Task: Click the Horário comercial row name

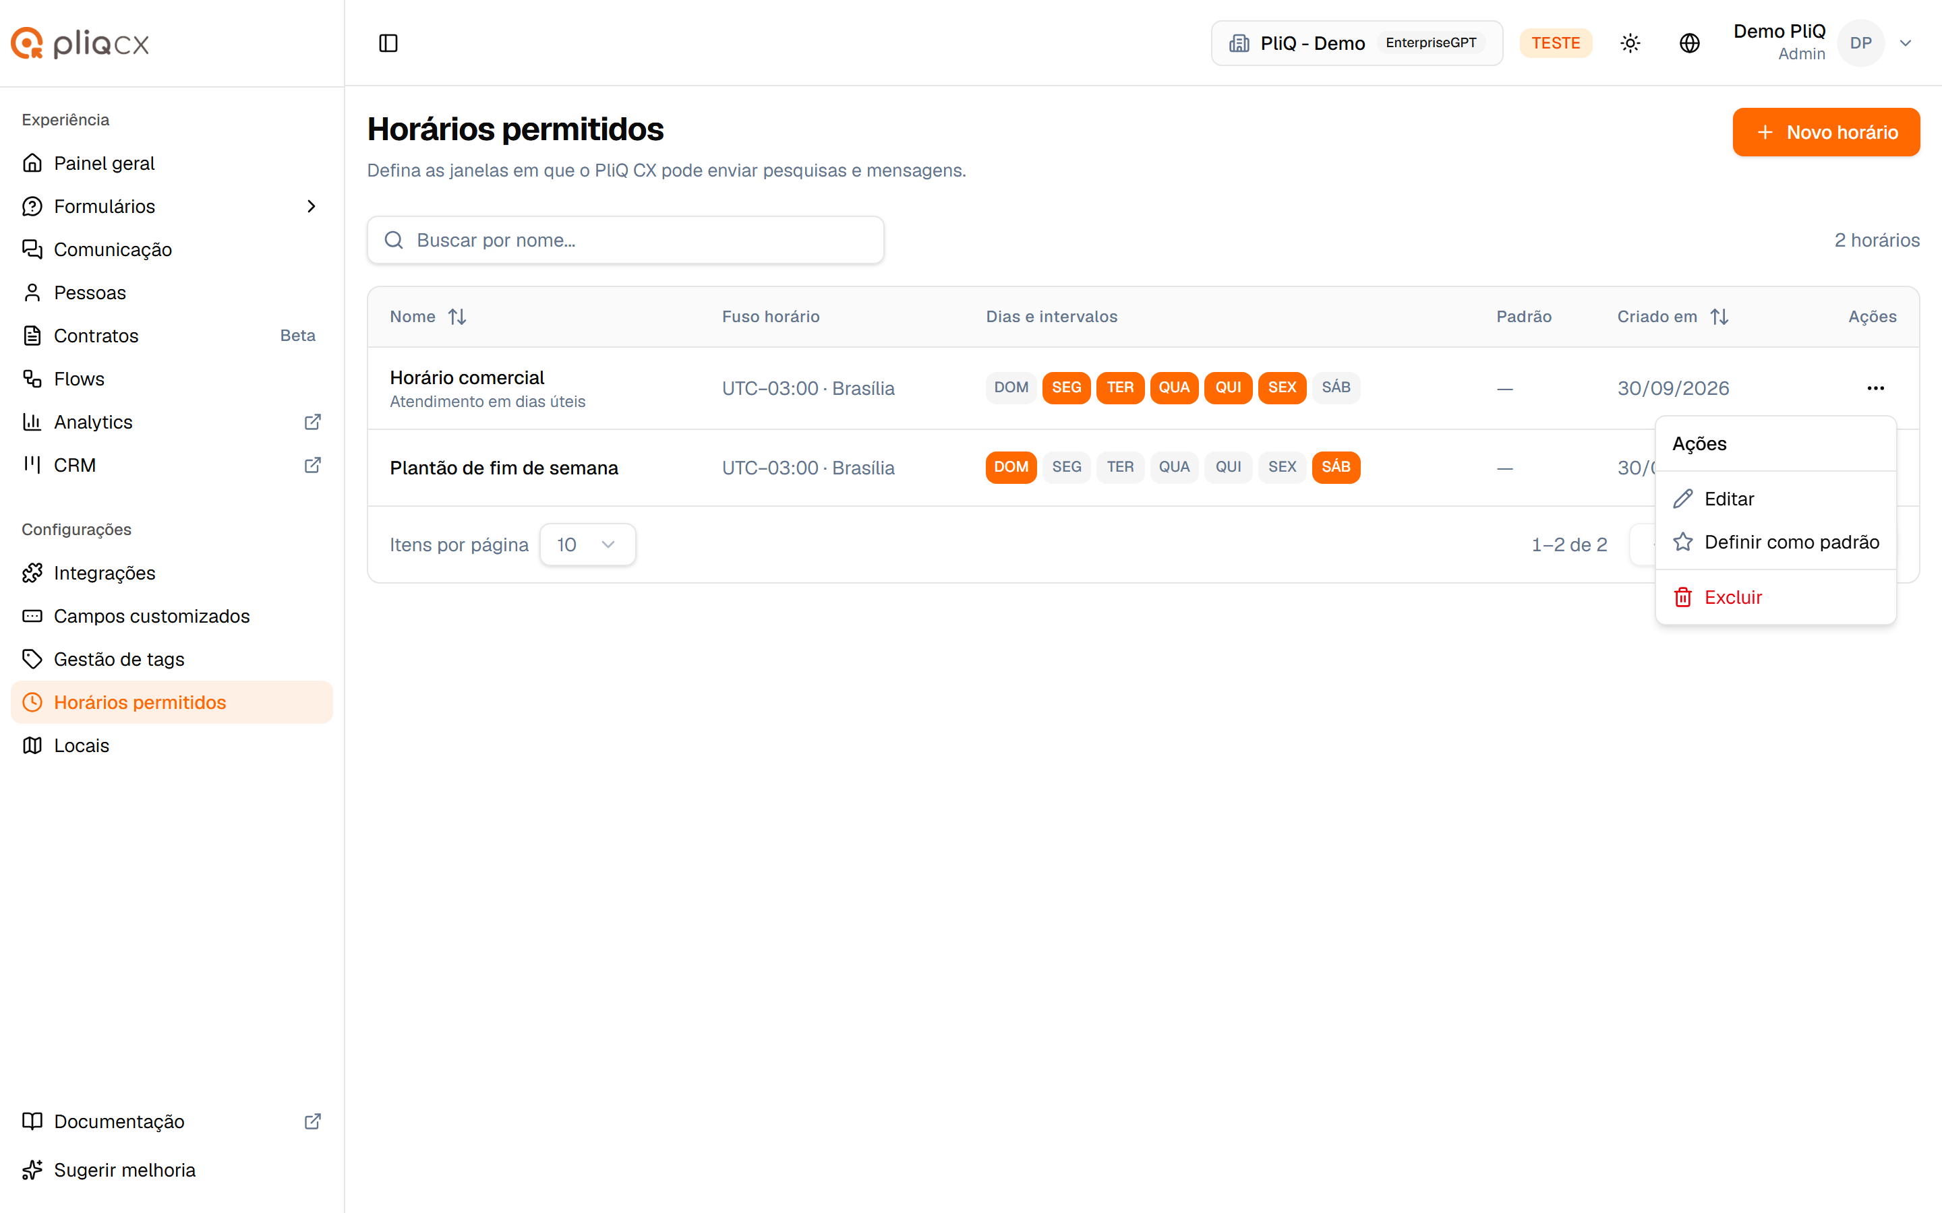Action: 467,378
